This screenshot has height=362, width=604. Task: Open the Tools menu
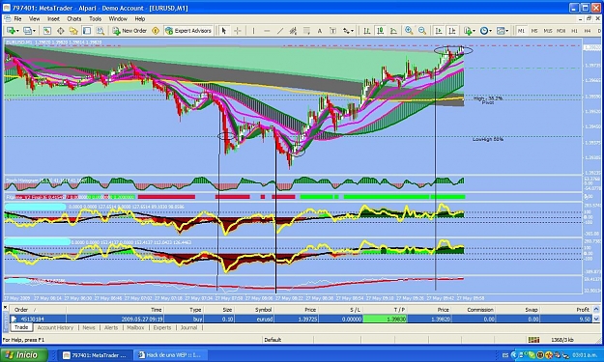(x=95, y=19)
